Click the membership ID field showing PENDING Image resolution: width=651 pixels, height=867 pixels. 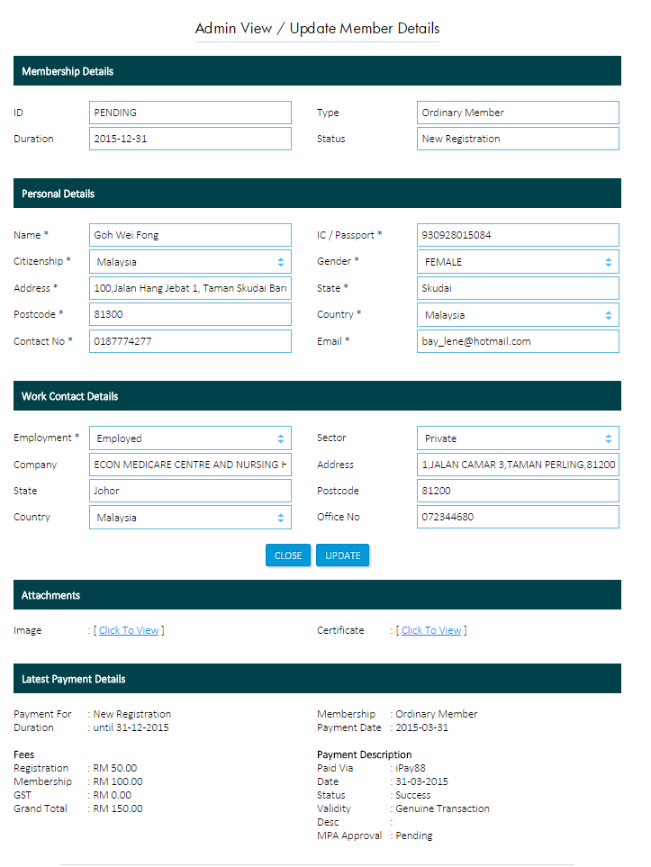[190, 113]
